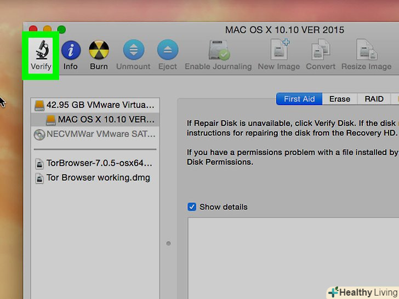The image size is (399, 299).
Task: Select Tor Browser working.dmg image
Action: point(95,178)
